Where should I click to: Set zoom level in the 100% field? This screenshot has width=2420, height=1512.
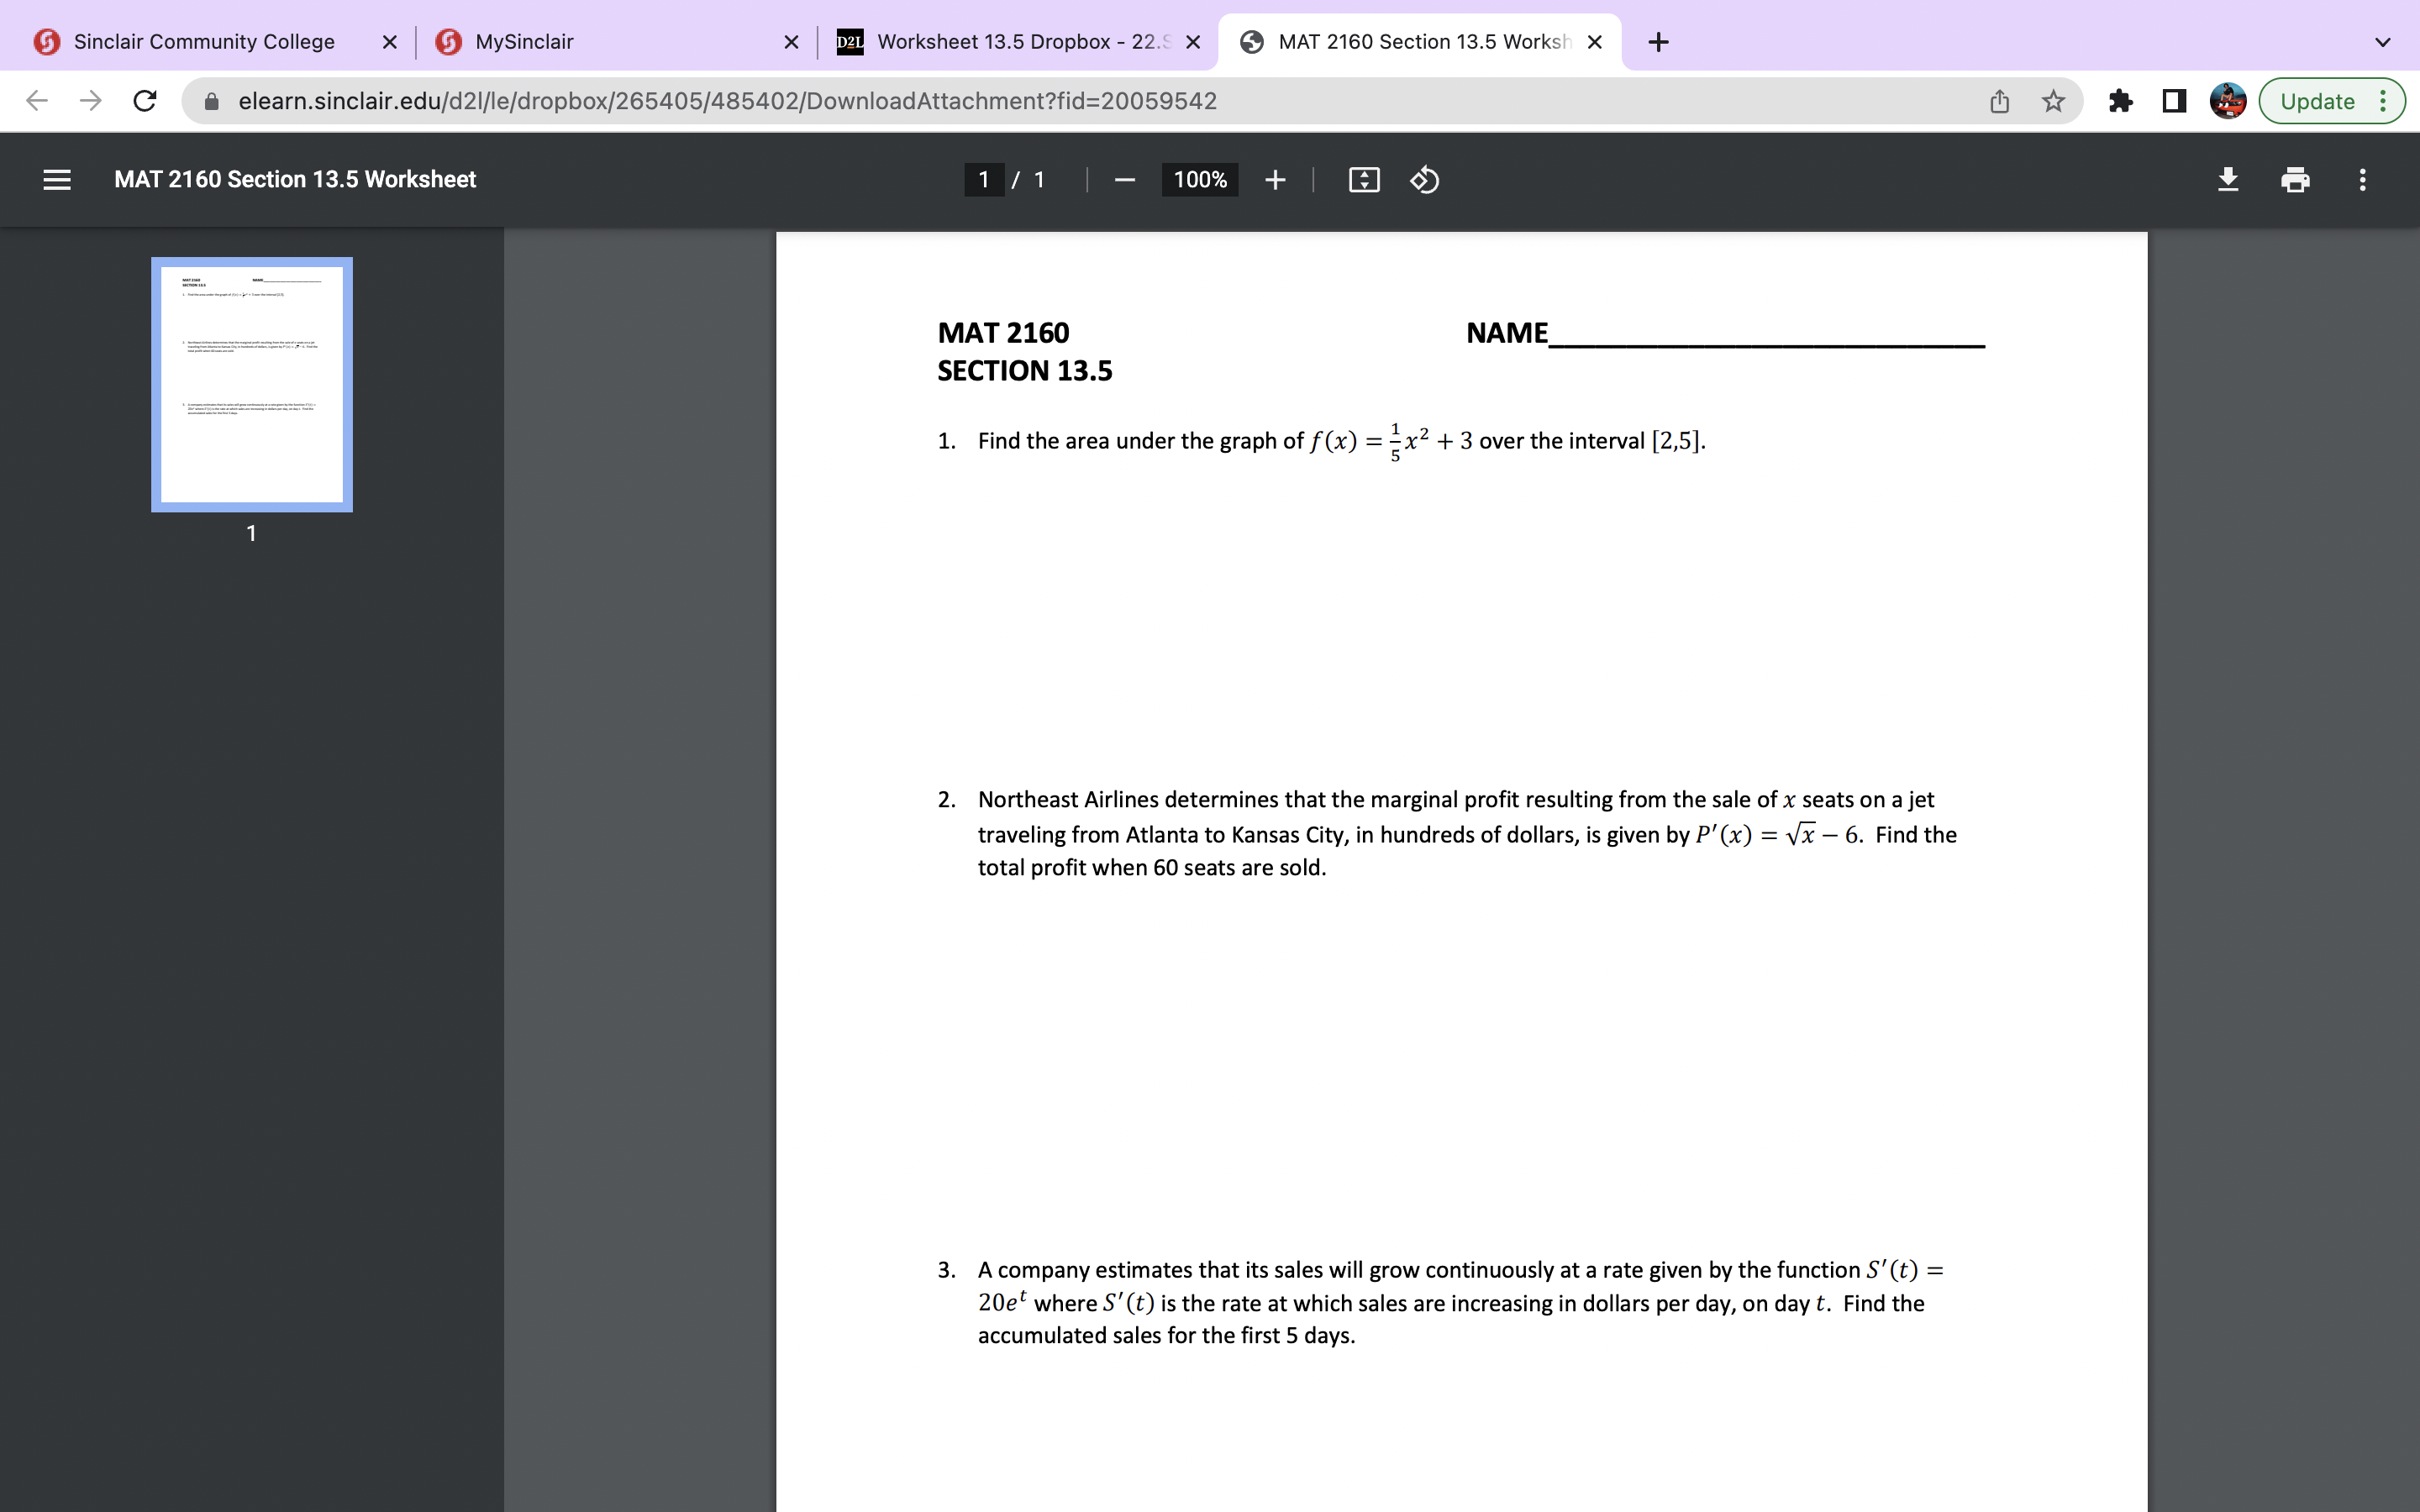tap(1199, 180)
